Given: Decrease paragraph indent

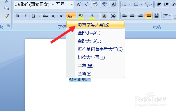Looking at the screenshot, I should coord(159,4).
